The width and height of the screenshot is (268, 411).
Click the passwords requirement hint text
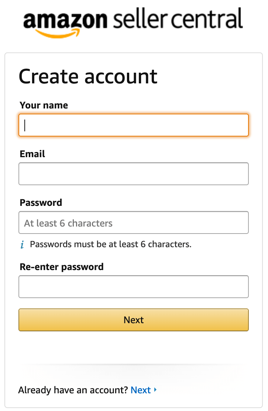(111, 244)
